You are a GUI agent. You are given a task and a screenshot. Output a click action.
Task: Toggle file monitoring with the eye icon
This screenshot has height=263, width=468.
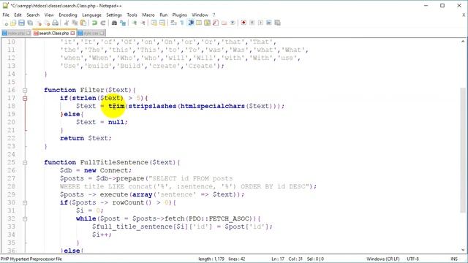pos(233,23)
